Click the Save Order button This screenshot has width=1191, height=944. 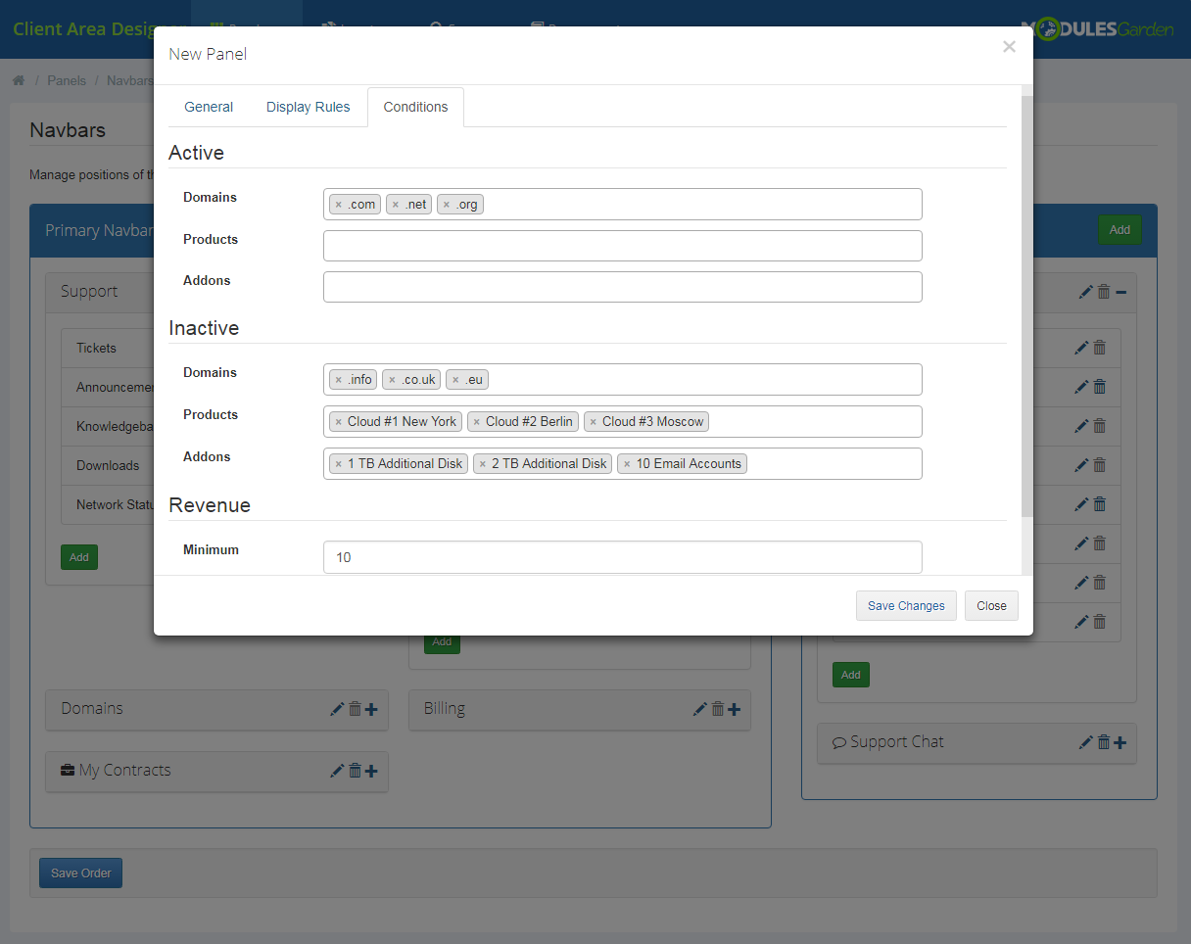point(80,873)
